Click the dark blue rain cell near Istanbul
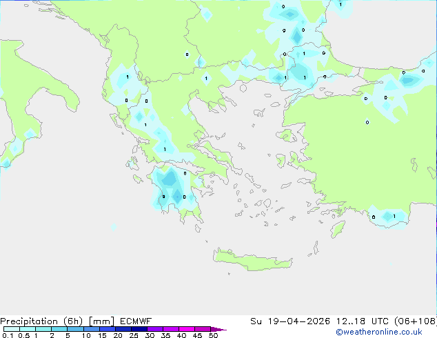The height and width of the screenshot is (338, 437). 301,72
